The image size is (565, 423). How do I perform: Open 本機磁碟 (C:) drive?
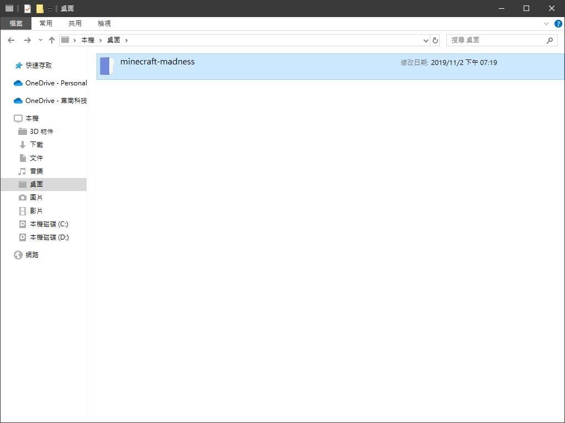click(49, 224)
